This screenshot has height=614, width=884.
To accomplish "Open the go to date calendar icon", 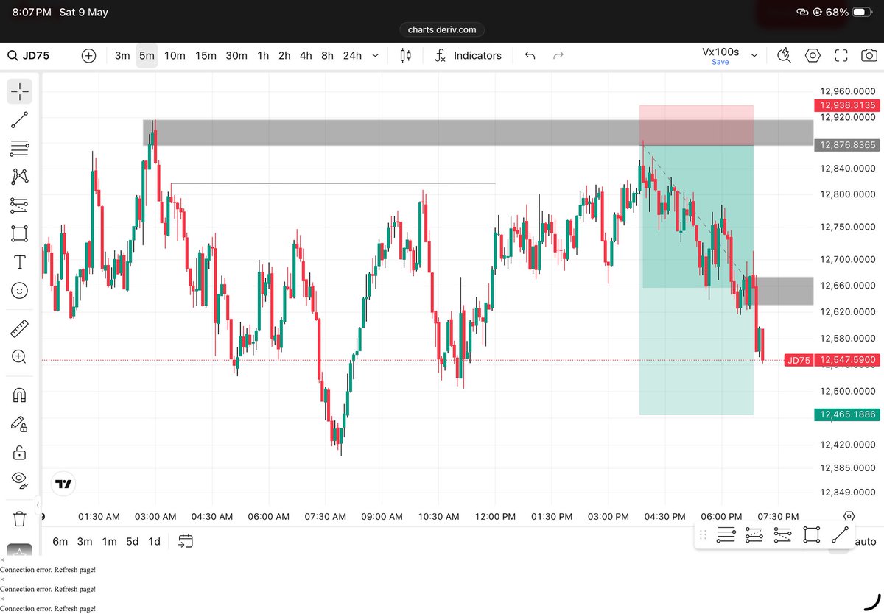I will (186, 541).
